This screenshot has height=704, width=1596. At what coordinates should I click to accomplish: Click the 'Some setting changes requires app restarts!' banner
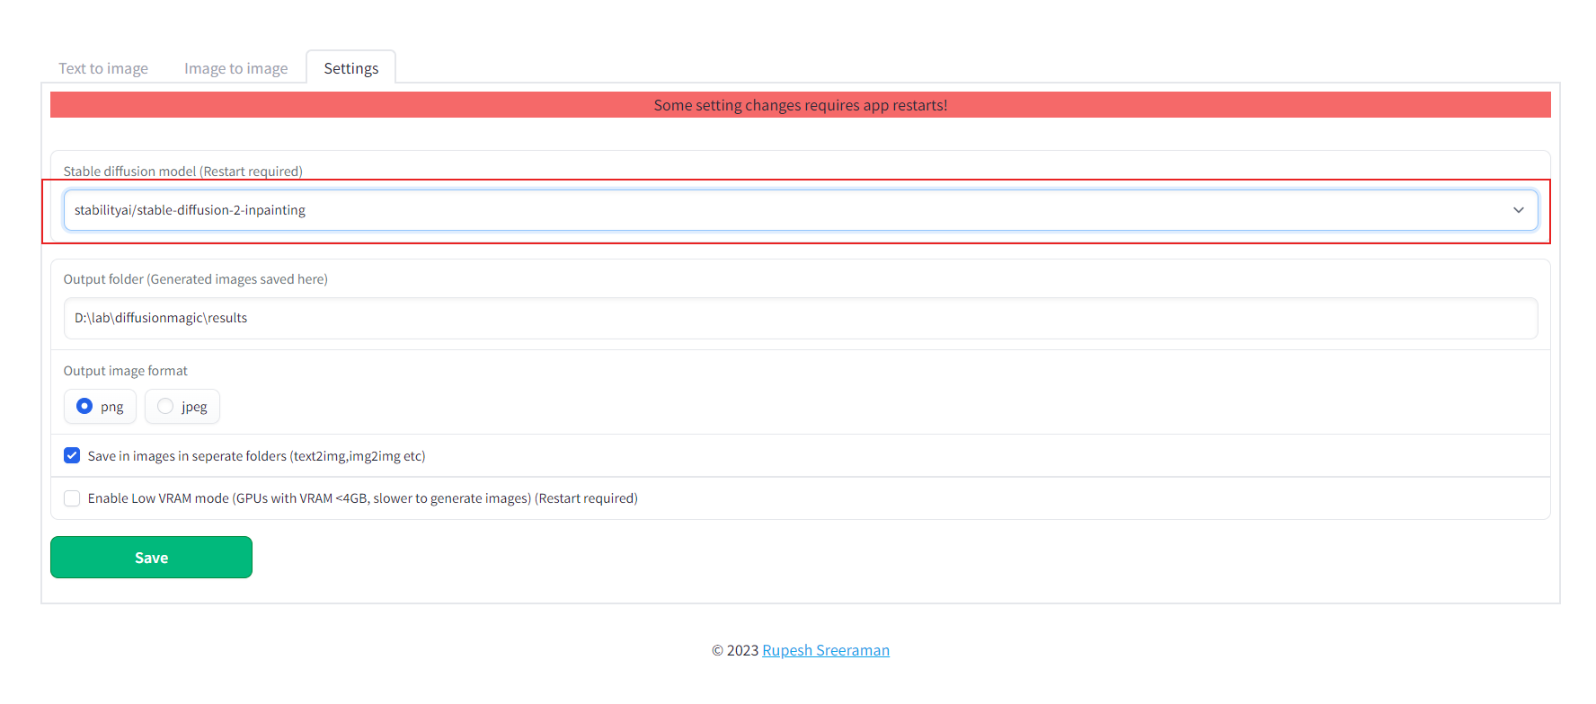coord(801,105)
